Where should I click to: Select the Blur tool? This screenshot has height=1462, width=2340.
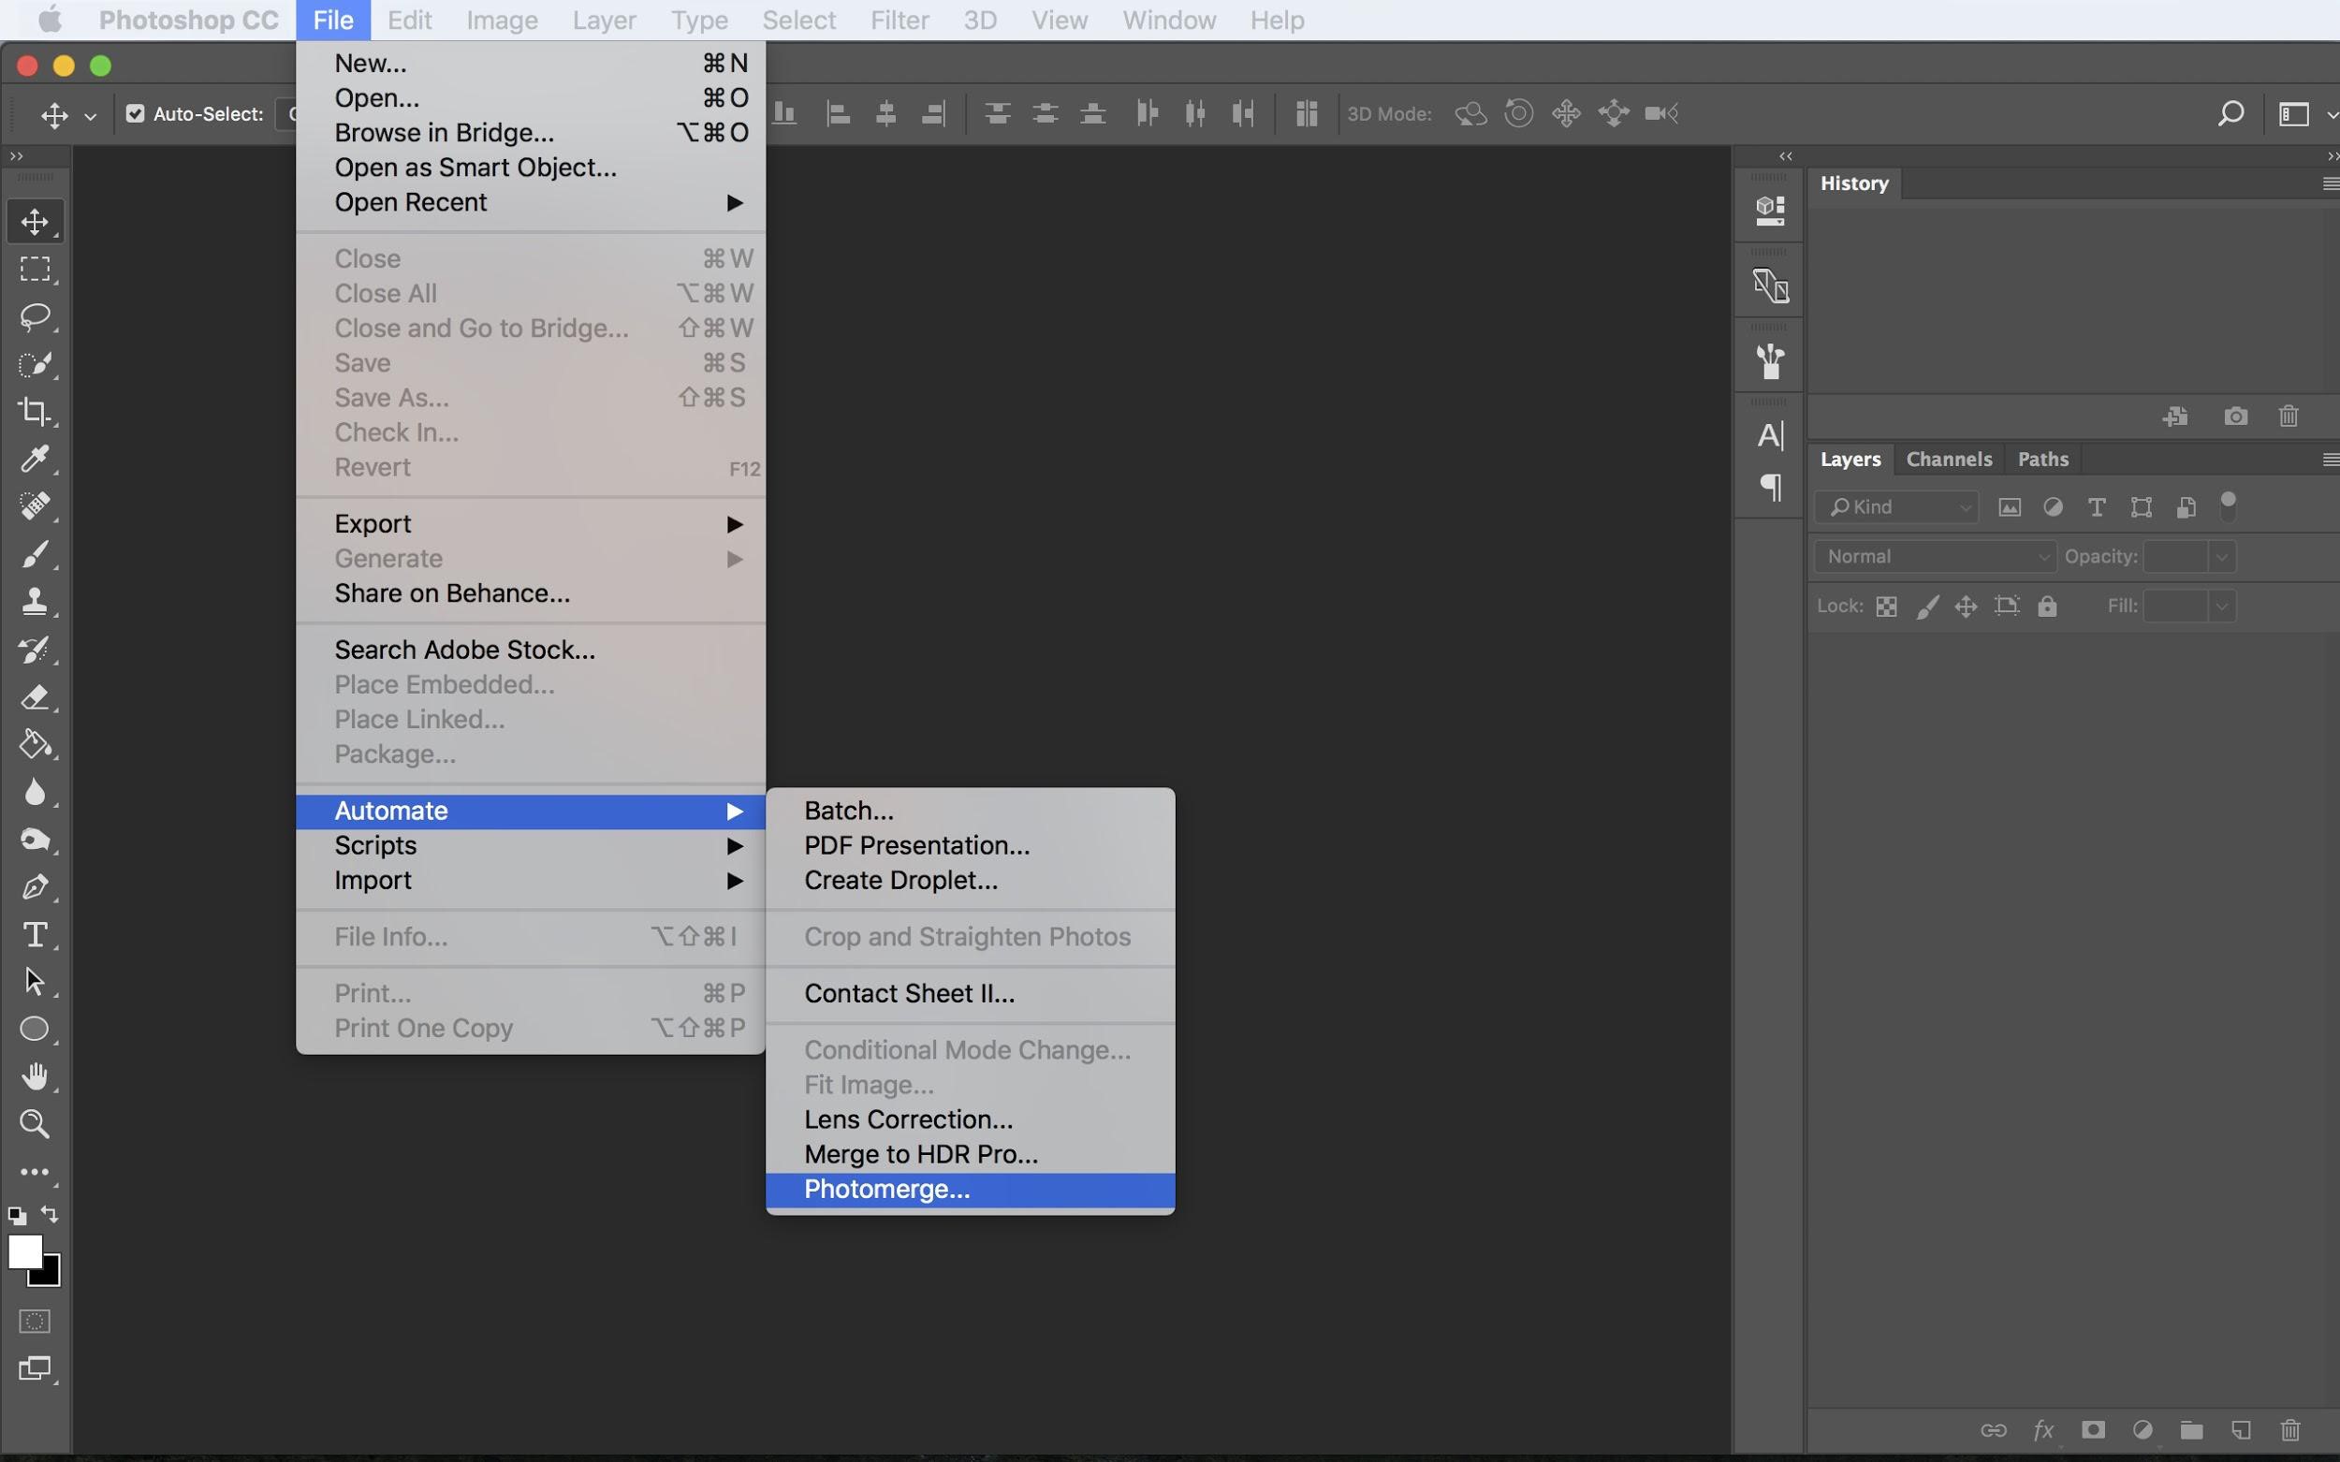(35, 792)
